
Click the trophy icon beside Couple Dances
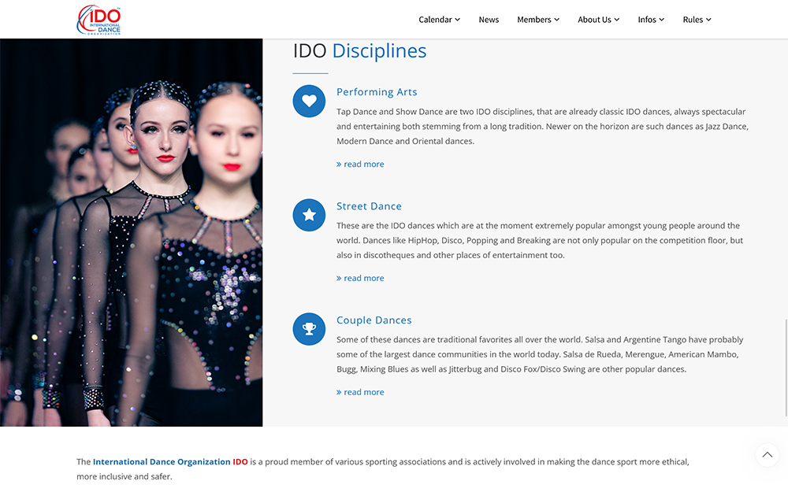click(309, 329)
